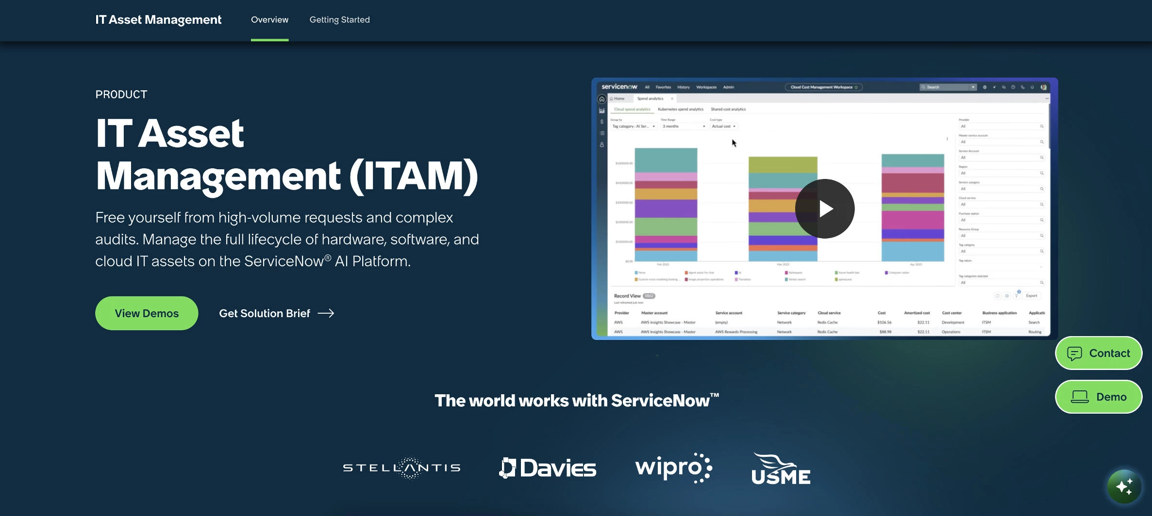Click the Davies logo
This screenshot has height=516, width=1152.
click(x=548, y=468)
